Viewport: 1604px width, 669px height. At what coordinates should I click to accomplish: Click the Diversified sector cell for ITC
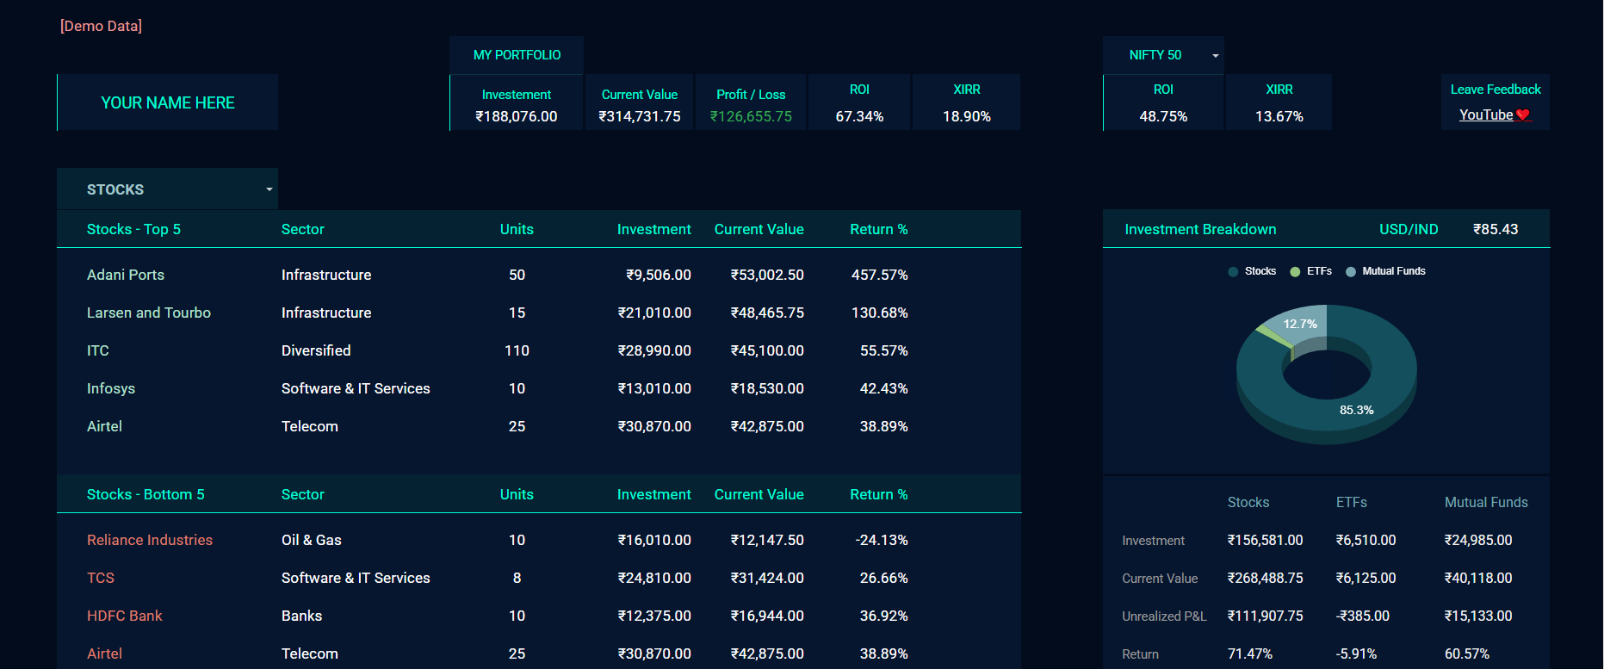[316, 350]
